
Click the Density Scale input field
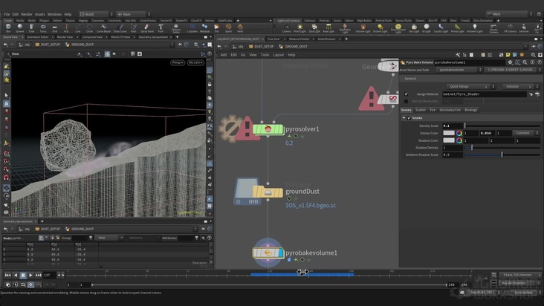(x=452, y=126)
